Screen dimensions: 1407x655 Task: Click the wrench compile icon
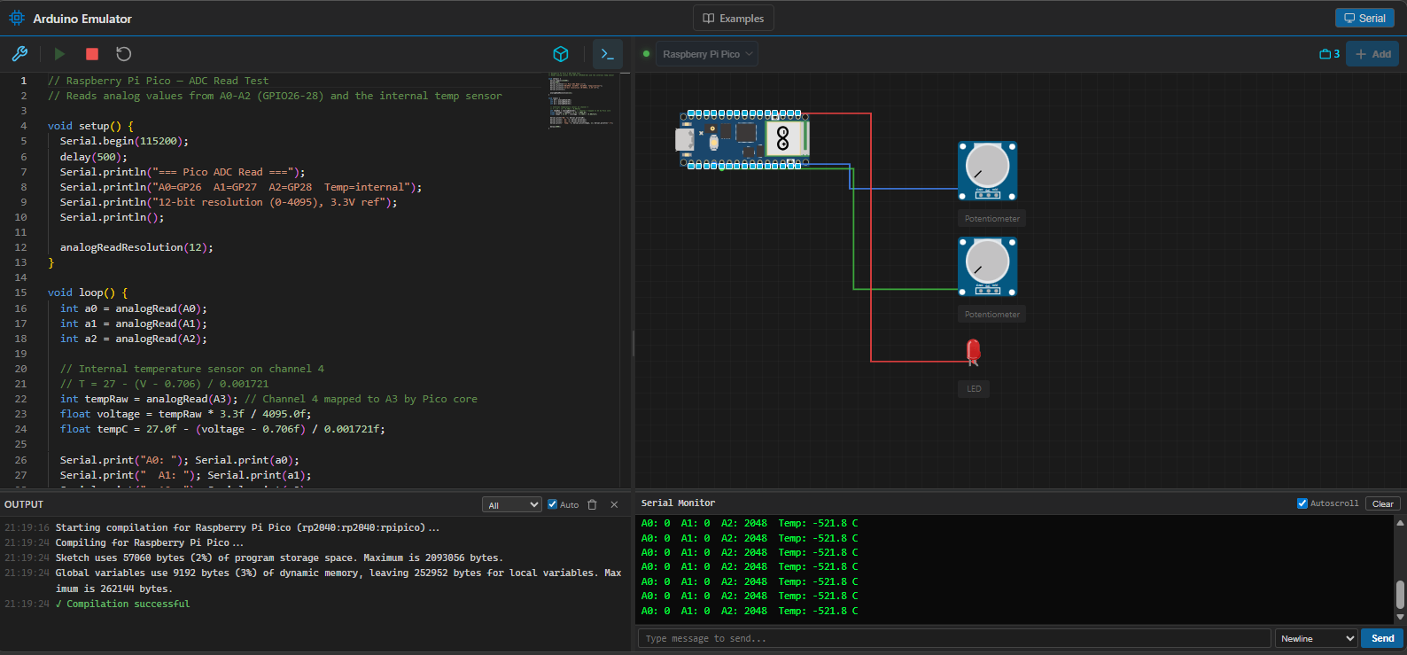point(19,54)
